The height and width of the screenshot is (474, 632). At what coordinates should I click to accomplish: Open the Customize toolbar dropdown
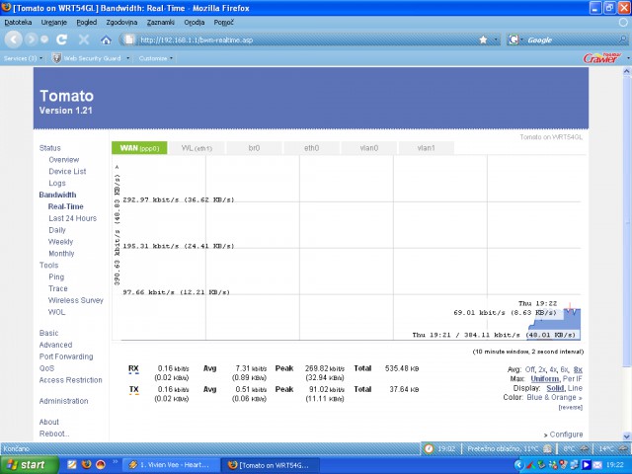(156, 58)
